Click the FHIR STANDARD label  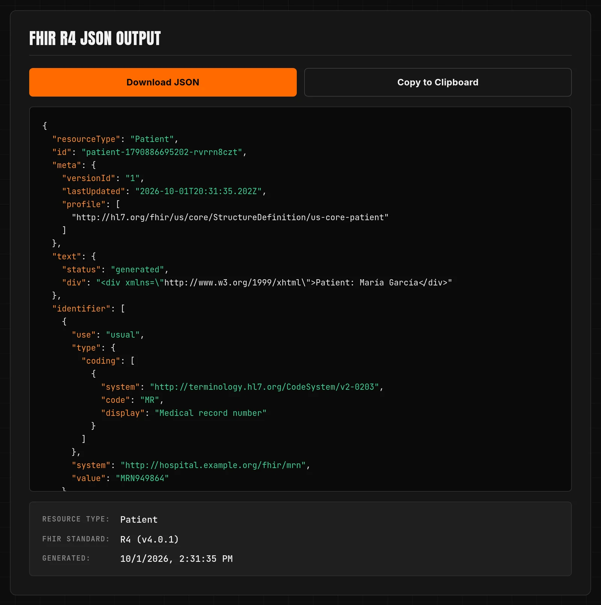tap(76, 539)
